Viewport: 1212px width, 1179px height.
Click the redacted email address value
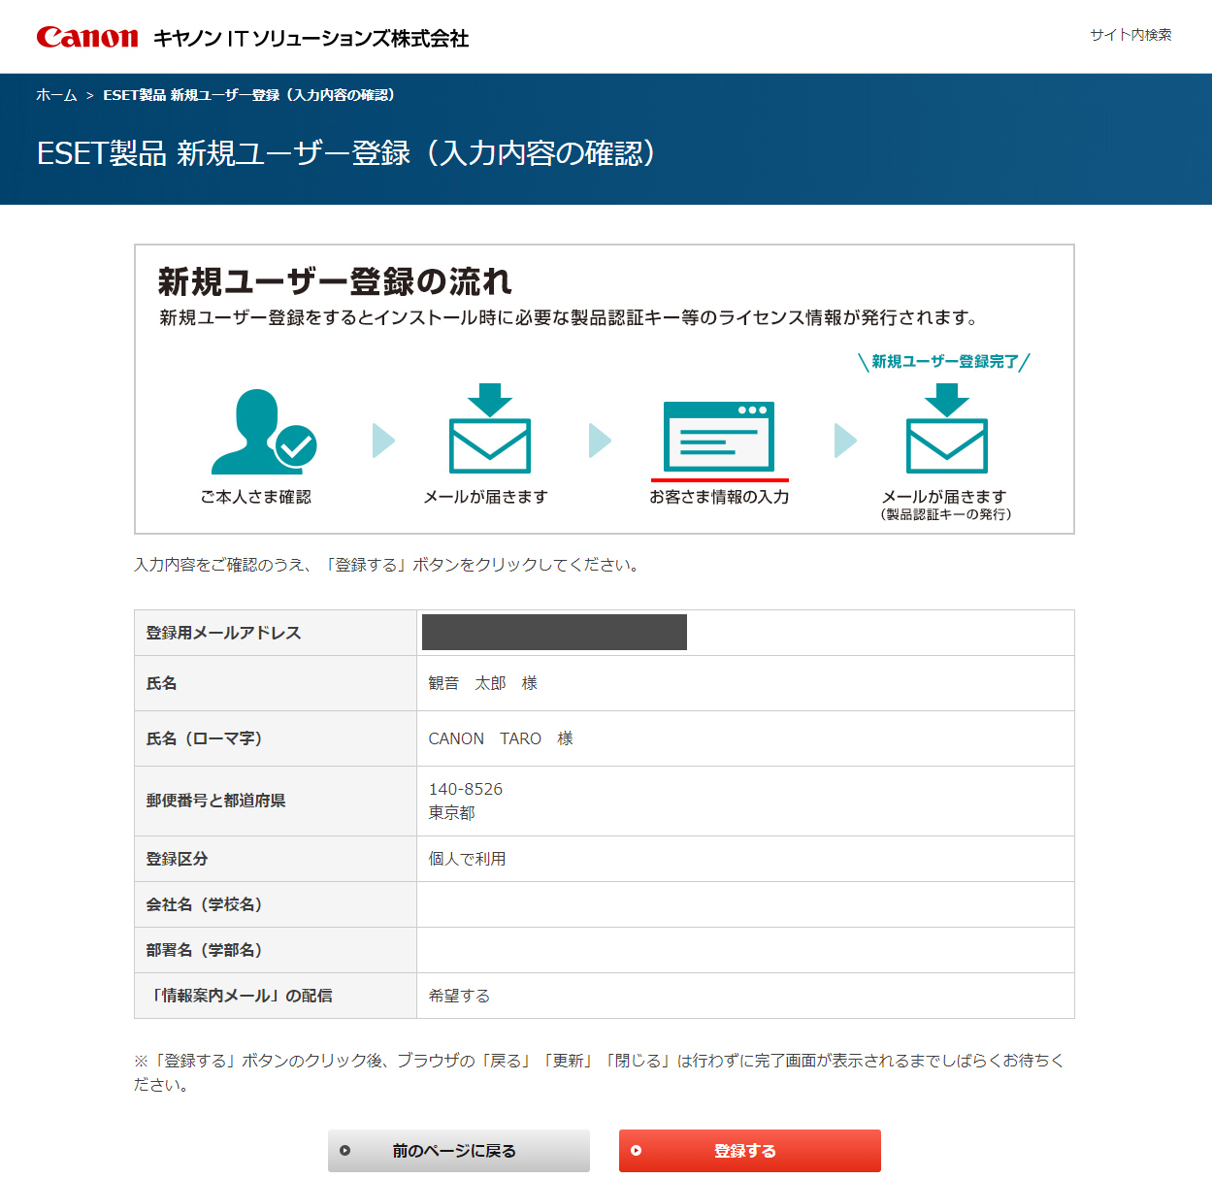(554, 632)
